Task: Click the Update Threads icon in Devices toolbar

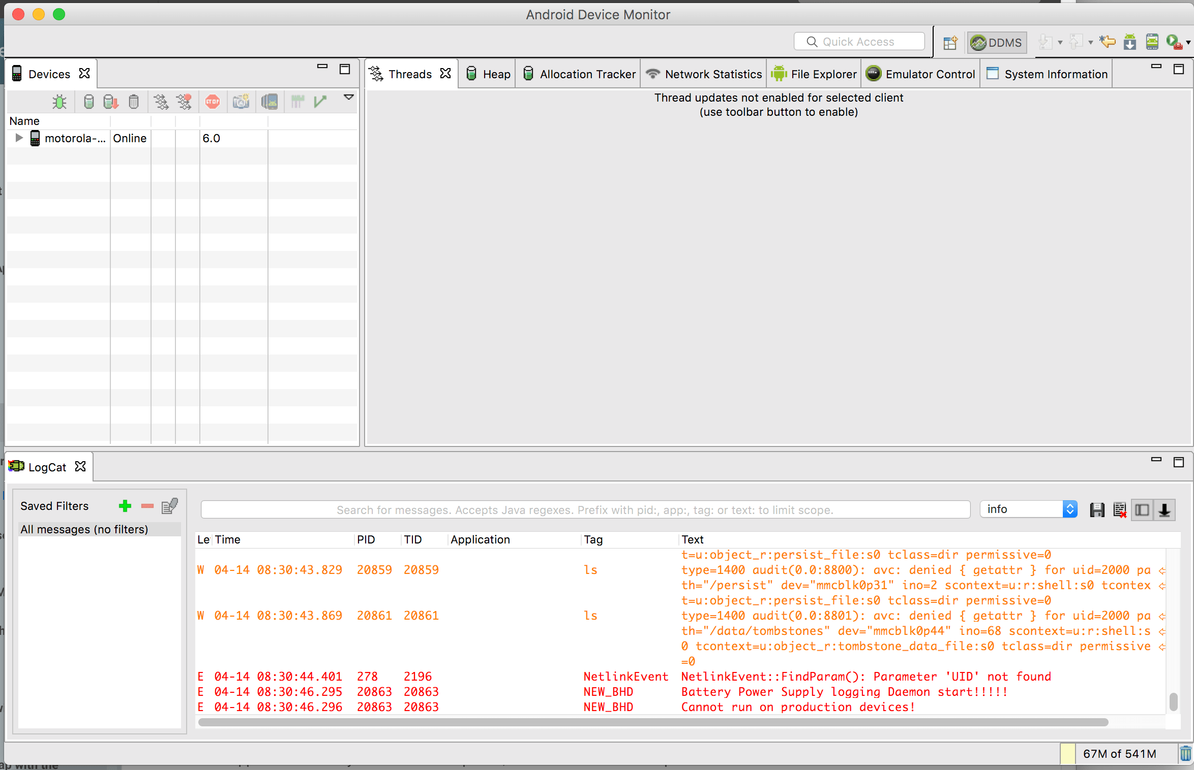Action: point(161,102)
